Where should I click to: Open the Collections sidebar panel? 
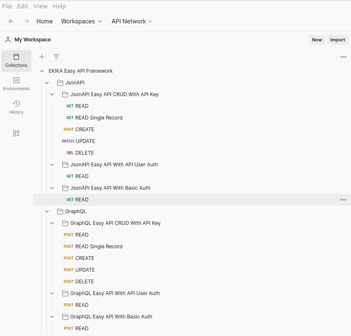coord(16,61)
